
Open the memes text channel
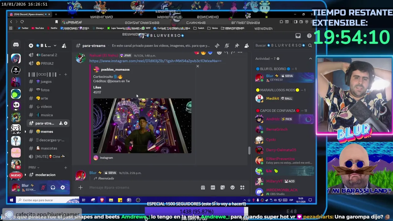coord(47,131)
